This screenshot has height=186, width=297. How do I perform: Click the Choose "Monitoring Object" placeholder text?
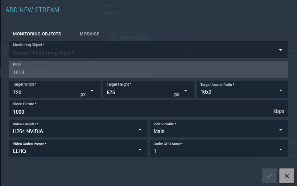(x=44, y=53)
